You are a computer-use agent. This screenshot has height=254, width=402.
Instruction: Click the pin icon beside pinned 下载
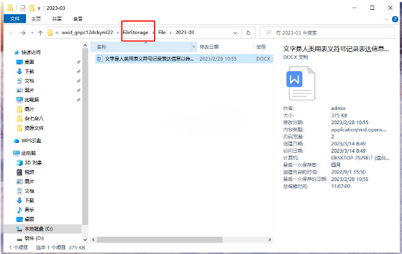79,72
